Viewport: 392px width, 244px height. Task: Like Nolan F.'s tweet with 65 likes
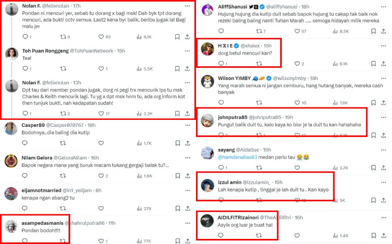(x=101, y=37)
